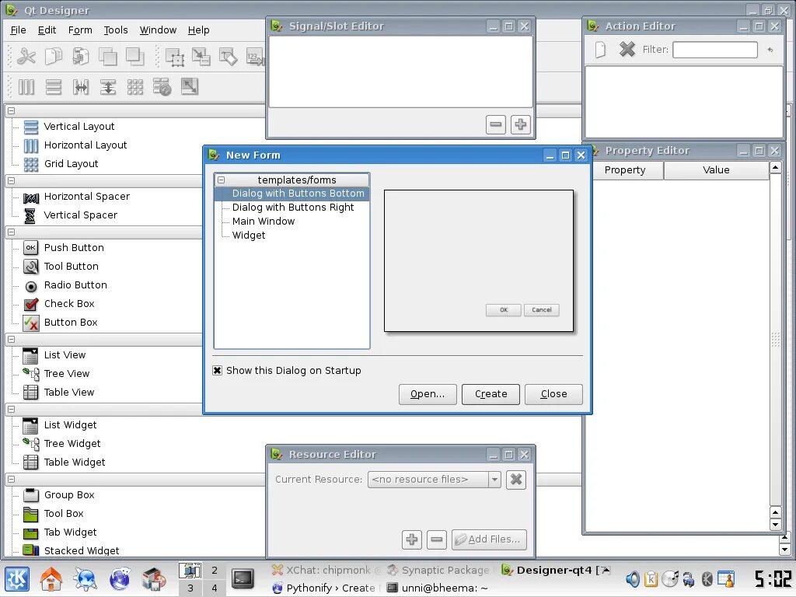The image size is (796, 597).
Task: Click the Adjust Size toolbar icon
Action: coord(190,86)
